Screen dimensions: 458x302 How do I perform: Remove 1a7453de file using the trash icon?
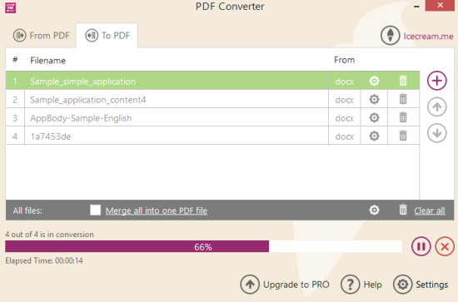403,136
